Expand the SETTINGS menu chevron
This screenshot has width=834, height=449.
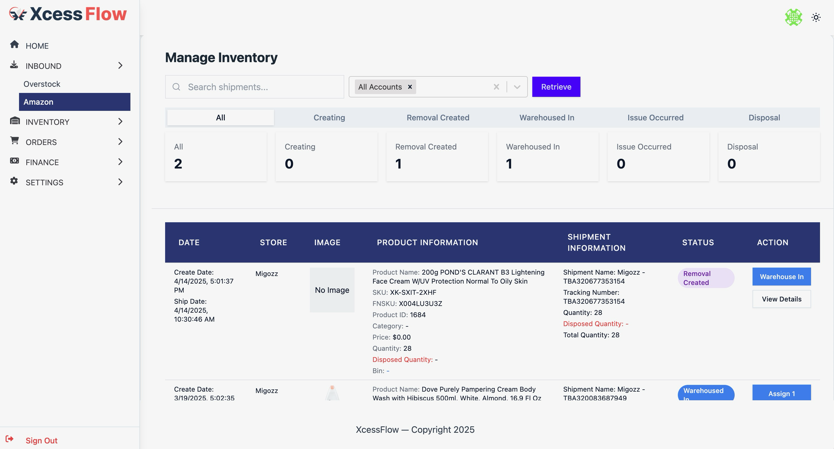[x=120, y=182]
